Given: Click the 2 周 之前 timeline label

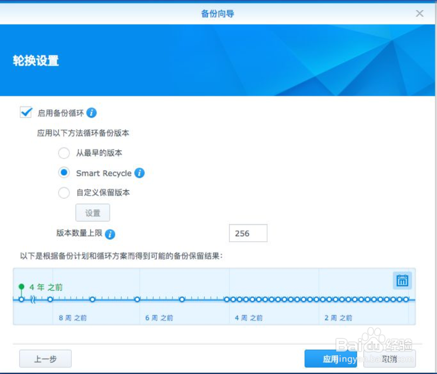Looking at the screenshot, I should coord(338,318).
